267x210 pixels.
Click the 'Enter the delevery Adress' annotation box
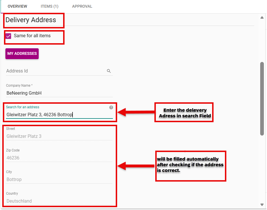coord(184,113)
